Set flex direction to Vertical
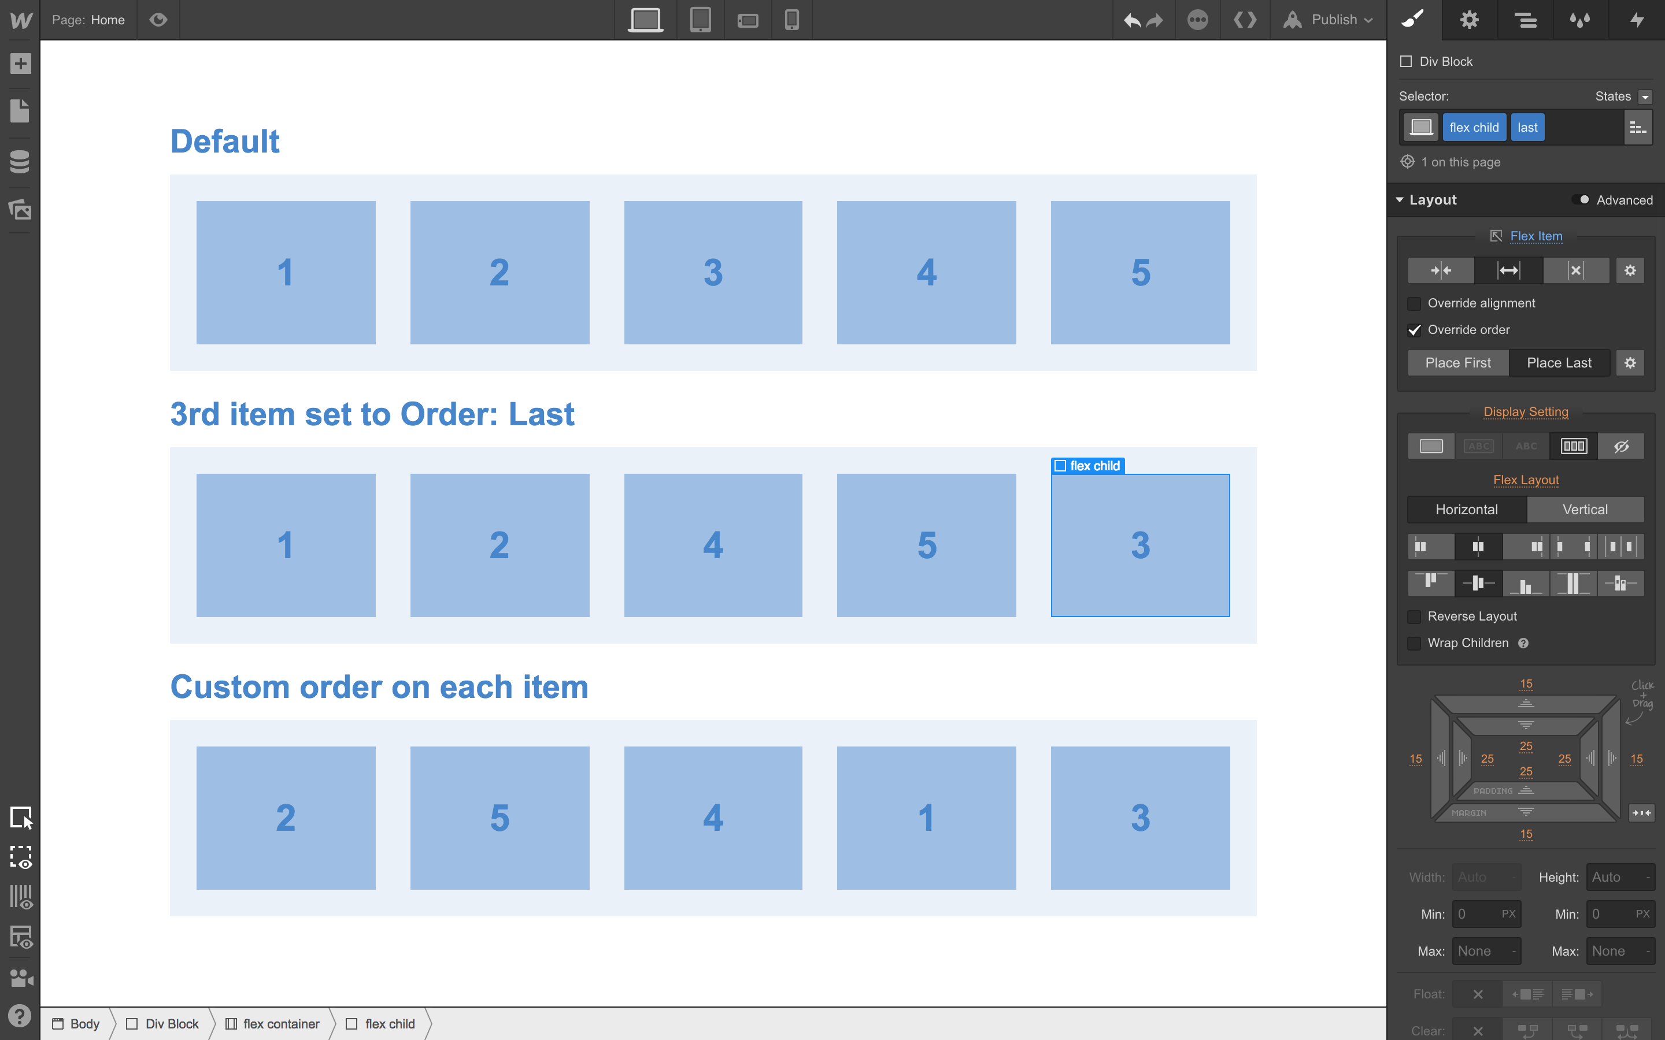Viewport: 1665px width, 1040px height. click(1585, 510)
